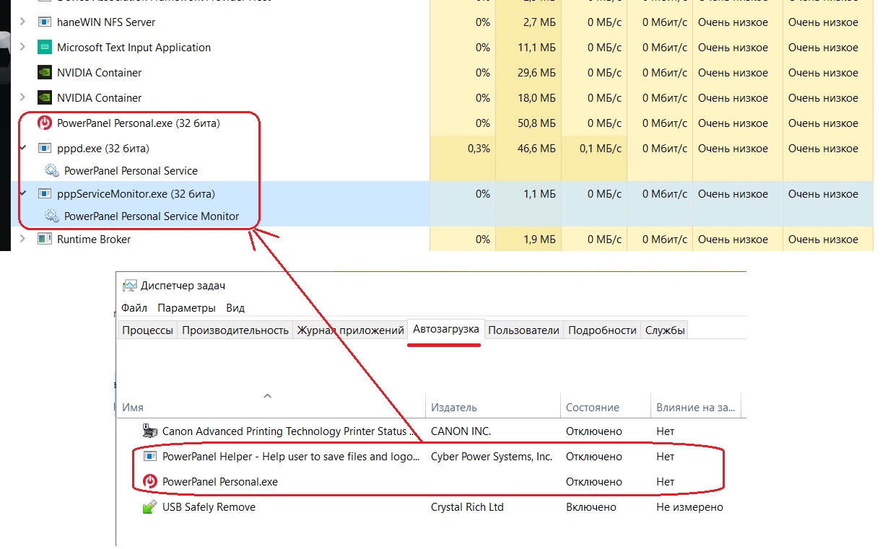This screenshot has height=549, width=893.
Task: Select PowerPanel Personal Service child entry
Action: (131, 171)
